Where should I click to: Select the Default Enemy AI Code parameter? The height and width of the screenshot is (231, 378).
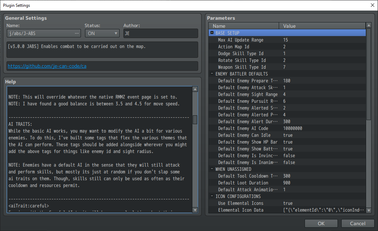287,128
